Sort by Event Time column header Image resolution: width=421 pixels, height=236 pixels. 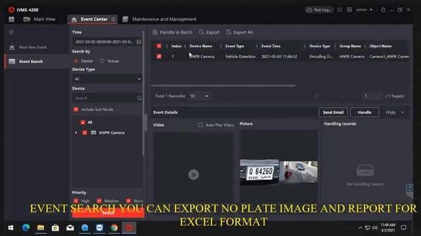[x=271, y=46]
